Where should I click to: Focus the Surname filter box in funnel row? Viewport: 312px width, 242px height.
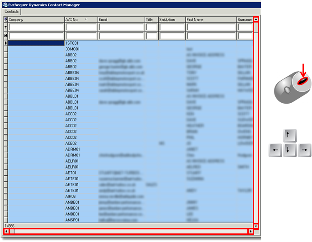245,27
